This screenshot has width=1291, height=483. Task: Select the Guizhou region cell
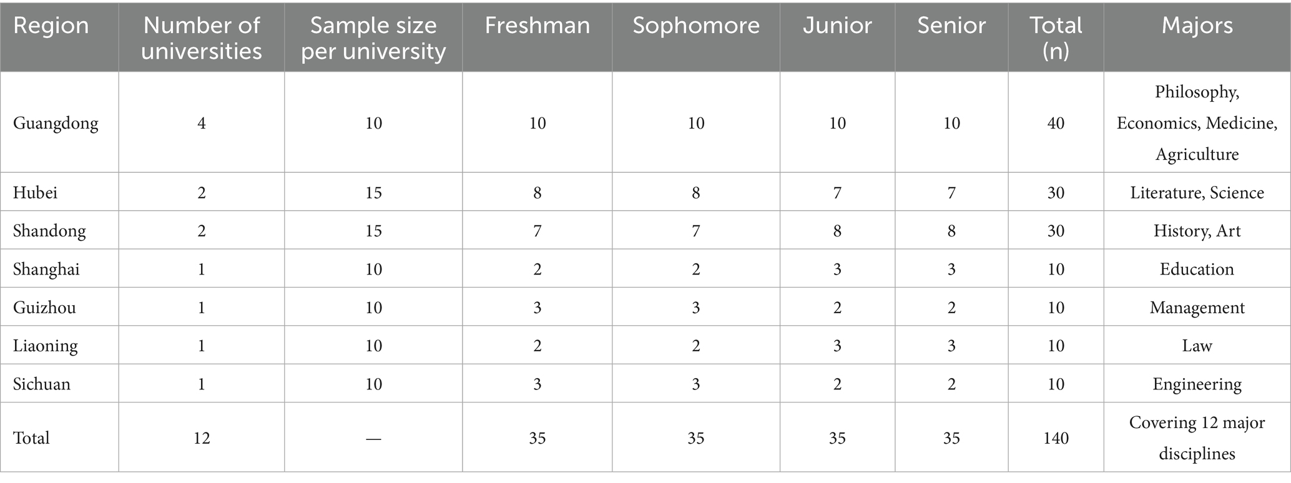[44, 308]
